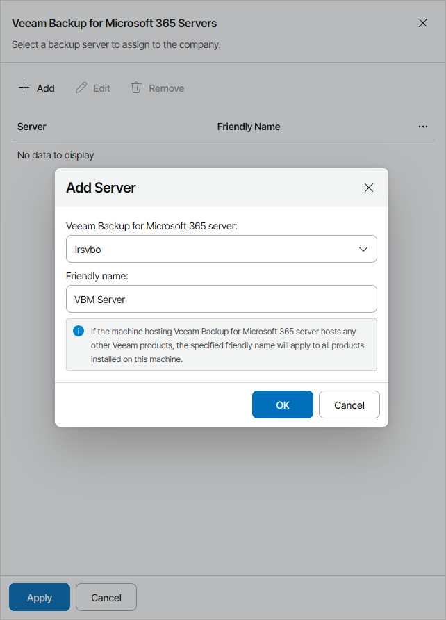
Task: Click the blue Apply button
Action: 40,597
